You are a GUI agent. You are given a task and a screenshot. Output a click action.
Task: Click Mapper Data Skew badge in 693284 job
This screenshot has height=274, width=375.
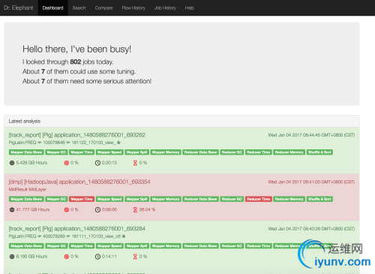(x=26, y=246)
